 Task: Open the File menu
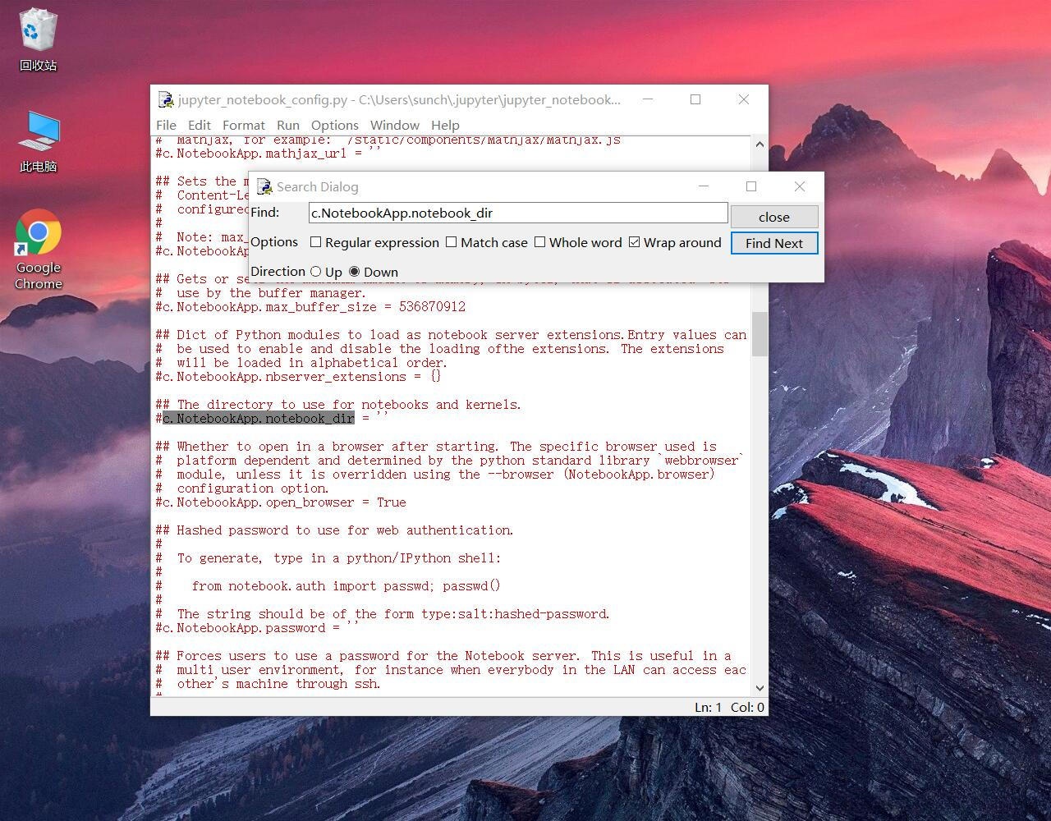166,125
